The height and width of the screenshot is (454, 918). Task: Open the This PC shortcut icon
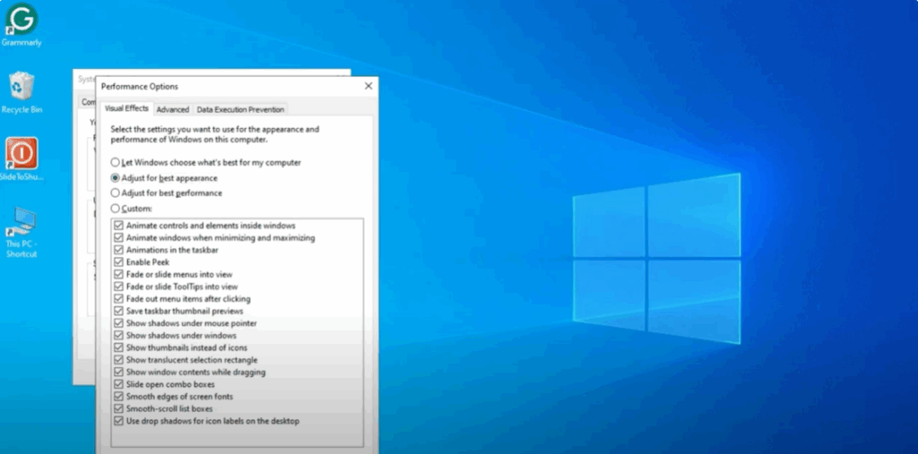(x=22, y=222)
